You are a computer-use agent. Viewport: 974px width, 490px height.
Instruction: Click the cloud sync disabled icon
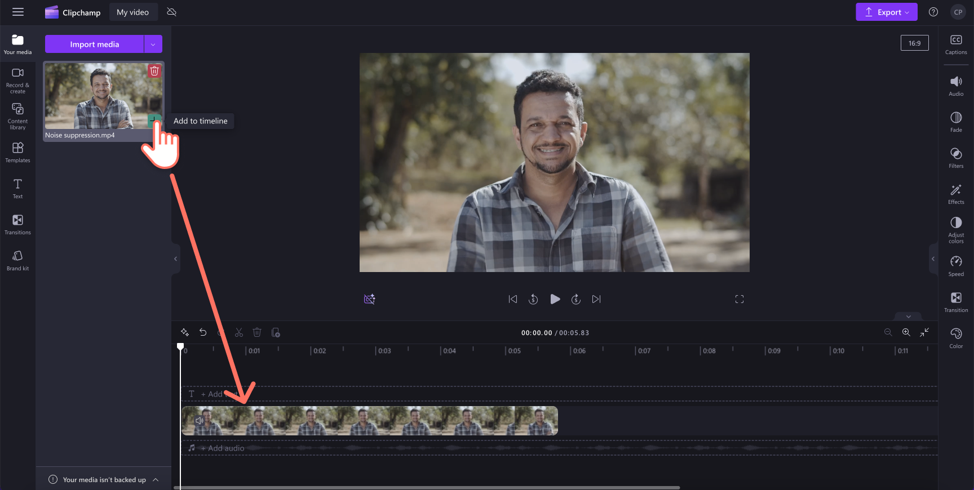[172, 12]
